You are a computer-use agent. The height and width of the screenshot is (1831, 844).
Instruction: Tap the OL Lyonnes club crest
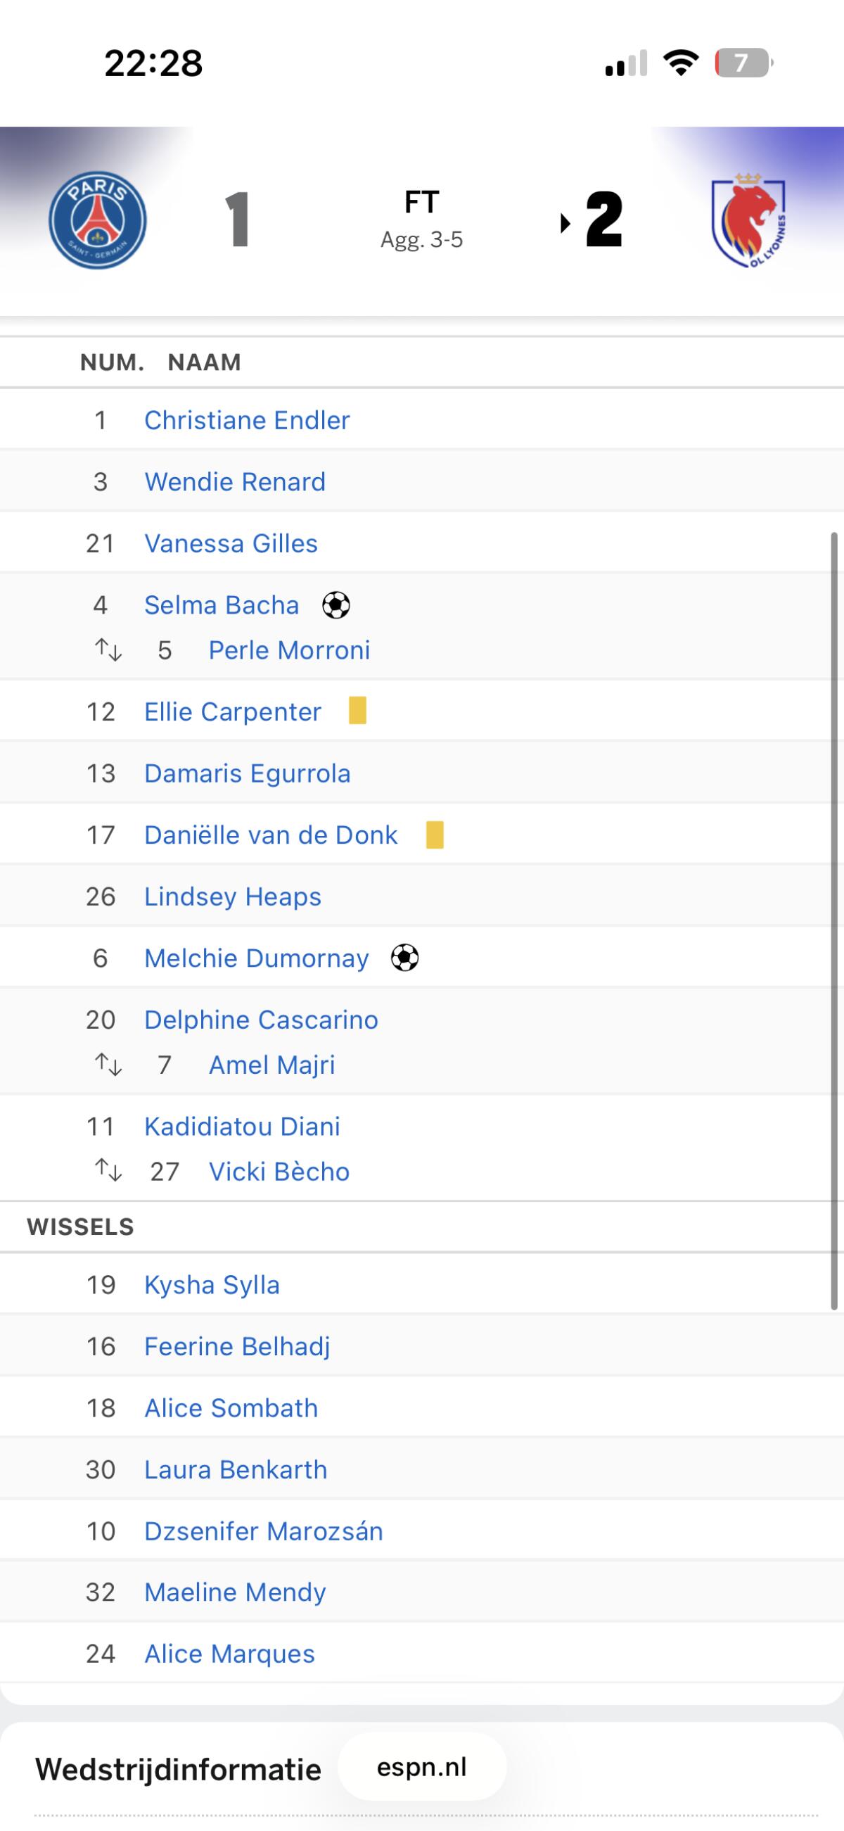tap(748, 220)
